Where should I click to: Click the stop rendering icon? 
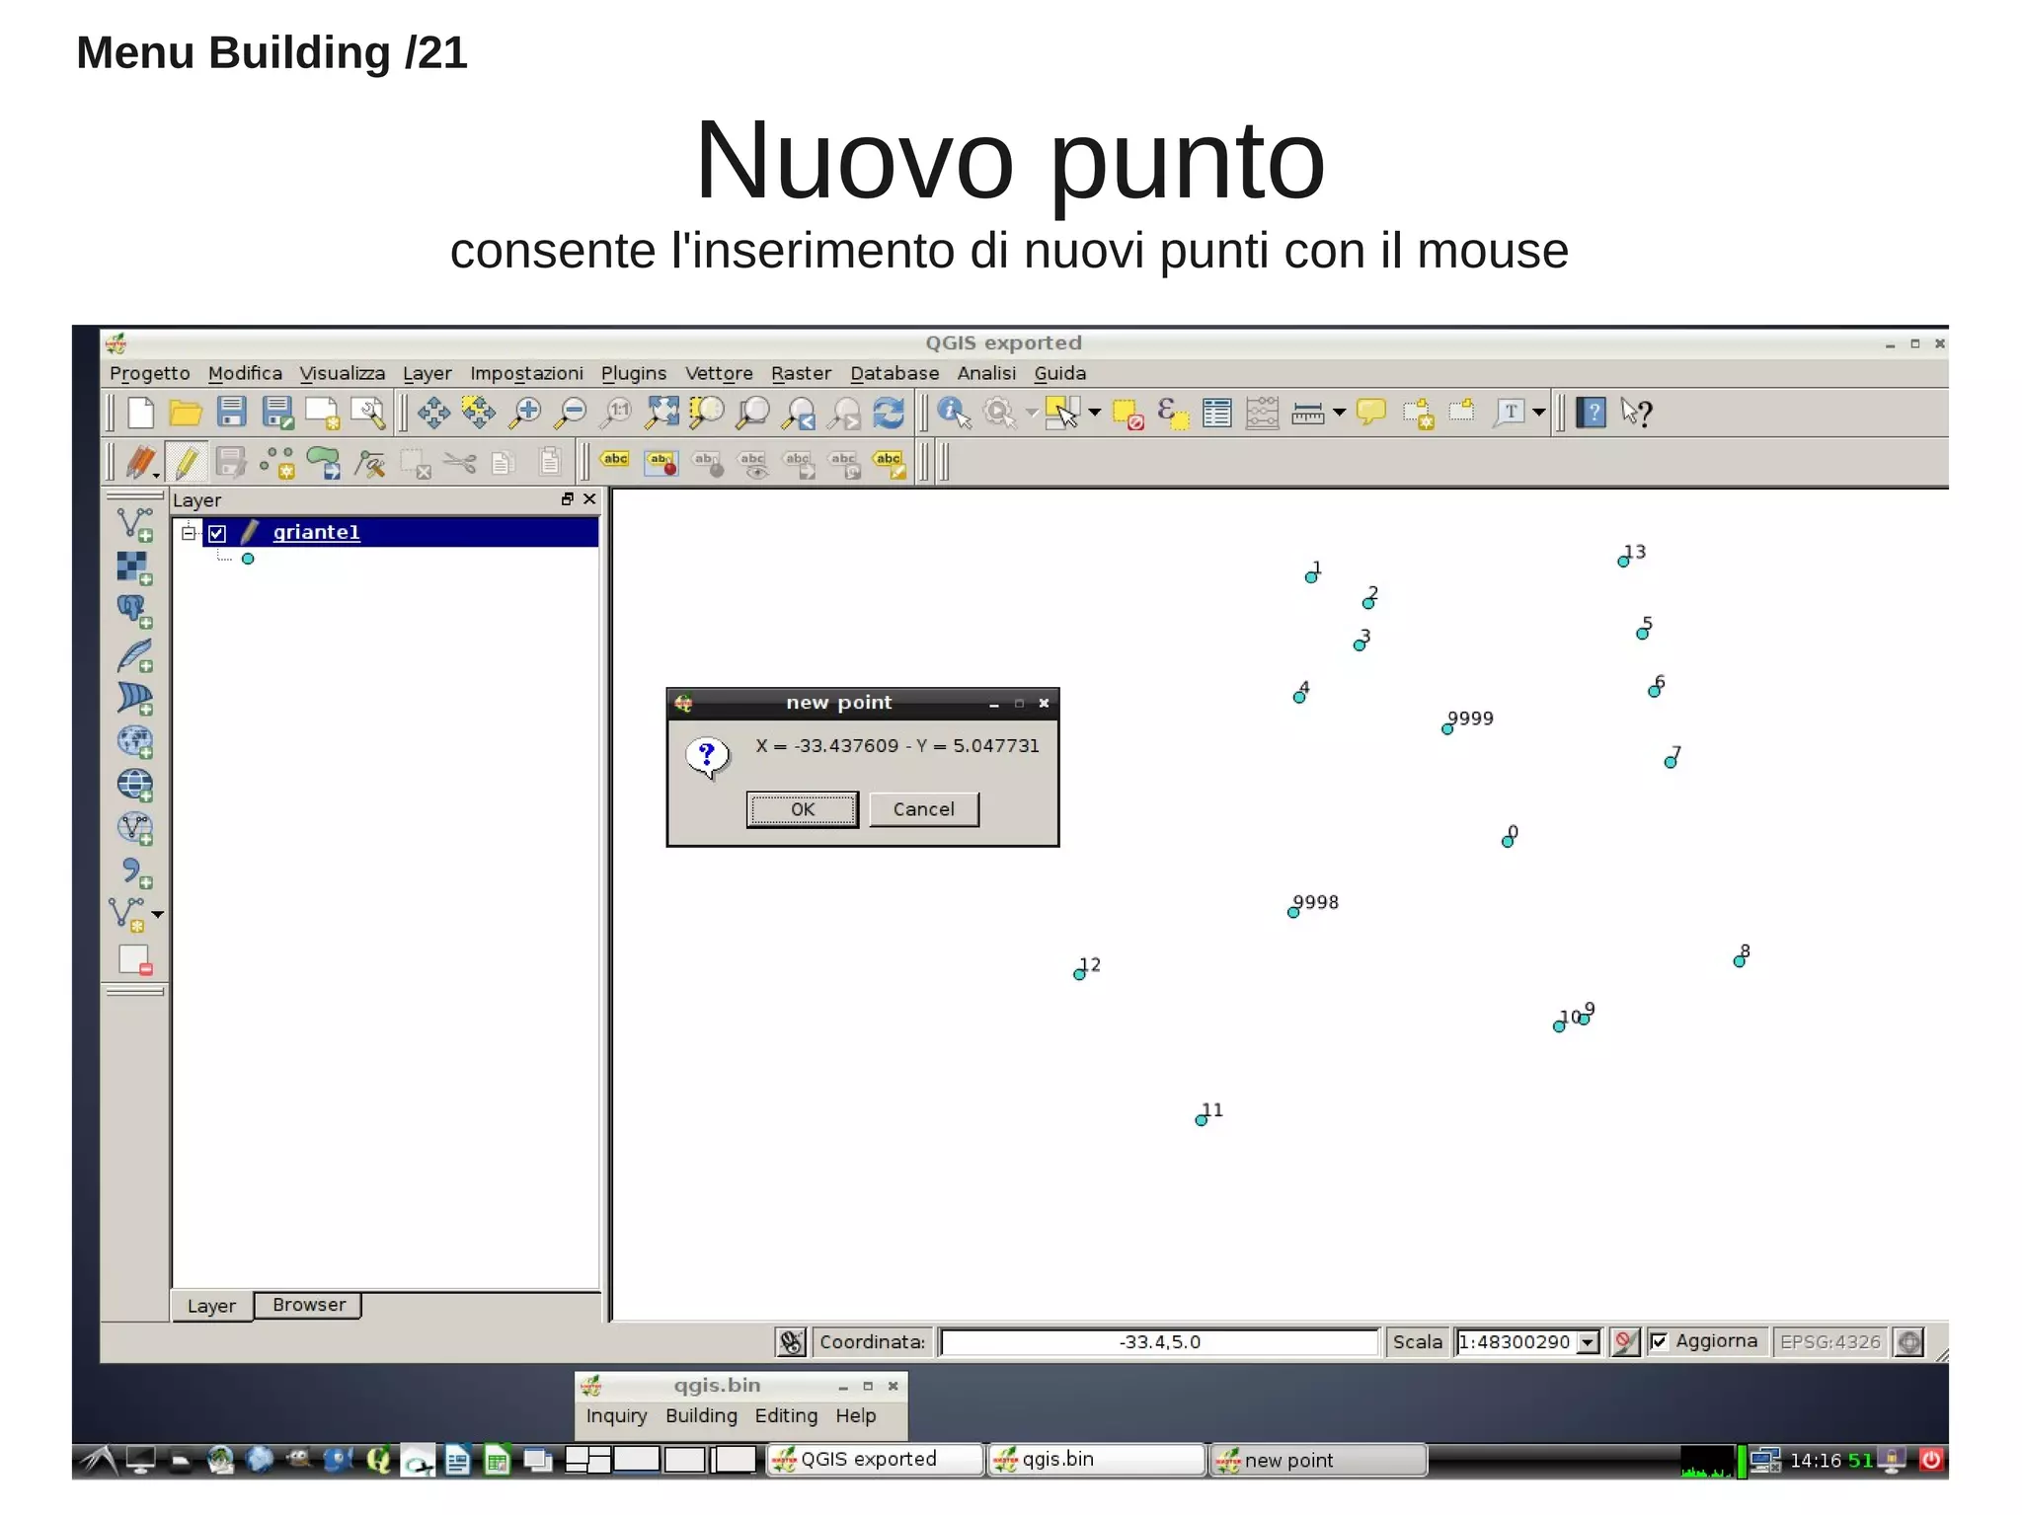pyautogui.click(x=1624, y=1342)
